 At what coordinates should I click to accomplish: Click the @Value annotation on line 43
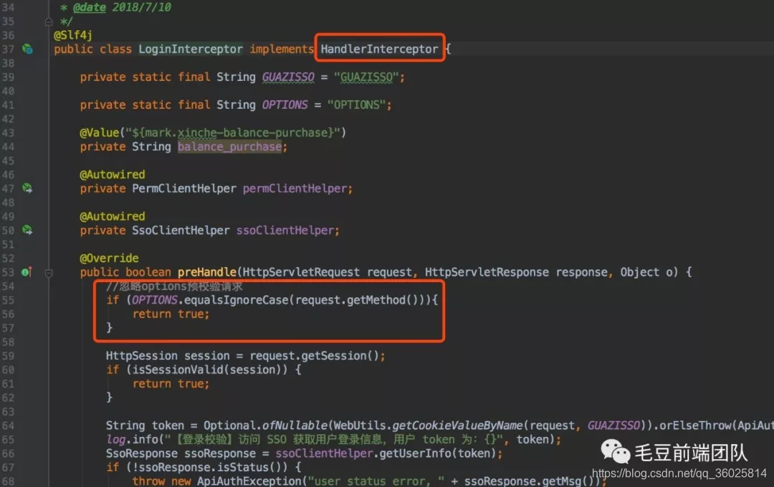100,132
